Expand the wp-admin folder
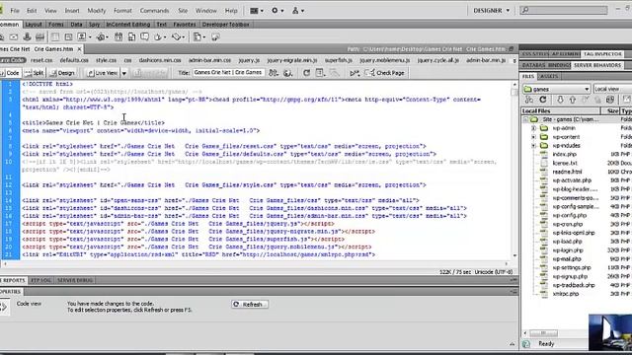 point(533,128)
